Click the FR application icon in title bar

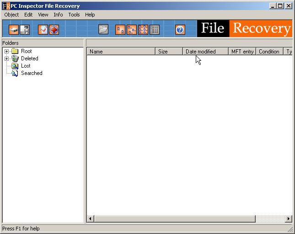click(x=6, y=6)
